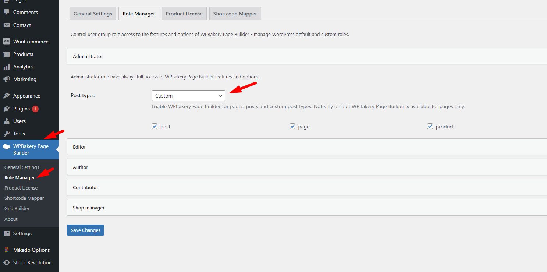Click the WPBakery cloud icon
This screenshot has width=547, height=272.
pyautogui.click(x=6, y=146)
